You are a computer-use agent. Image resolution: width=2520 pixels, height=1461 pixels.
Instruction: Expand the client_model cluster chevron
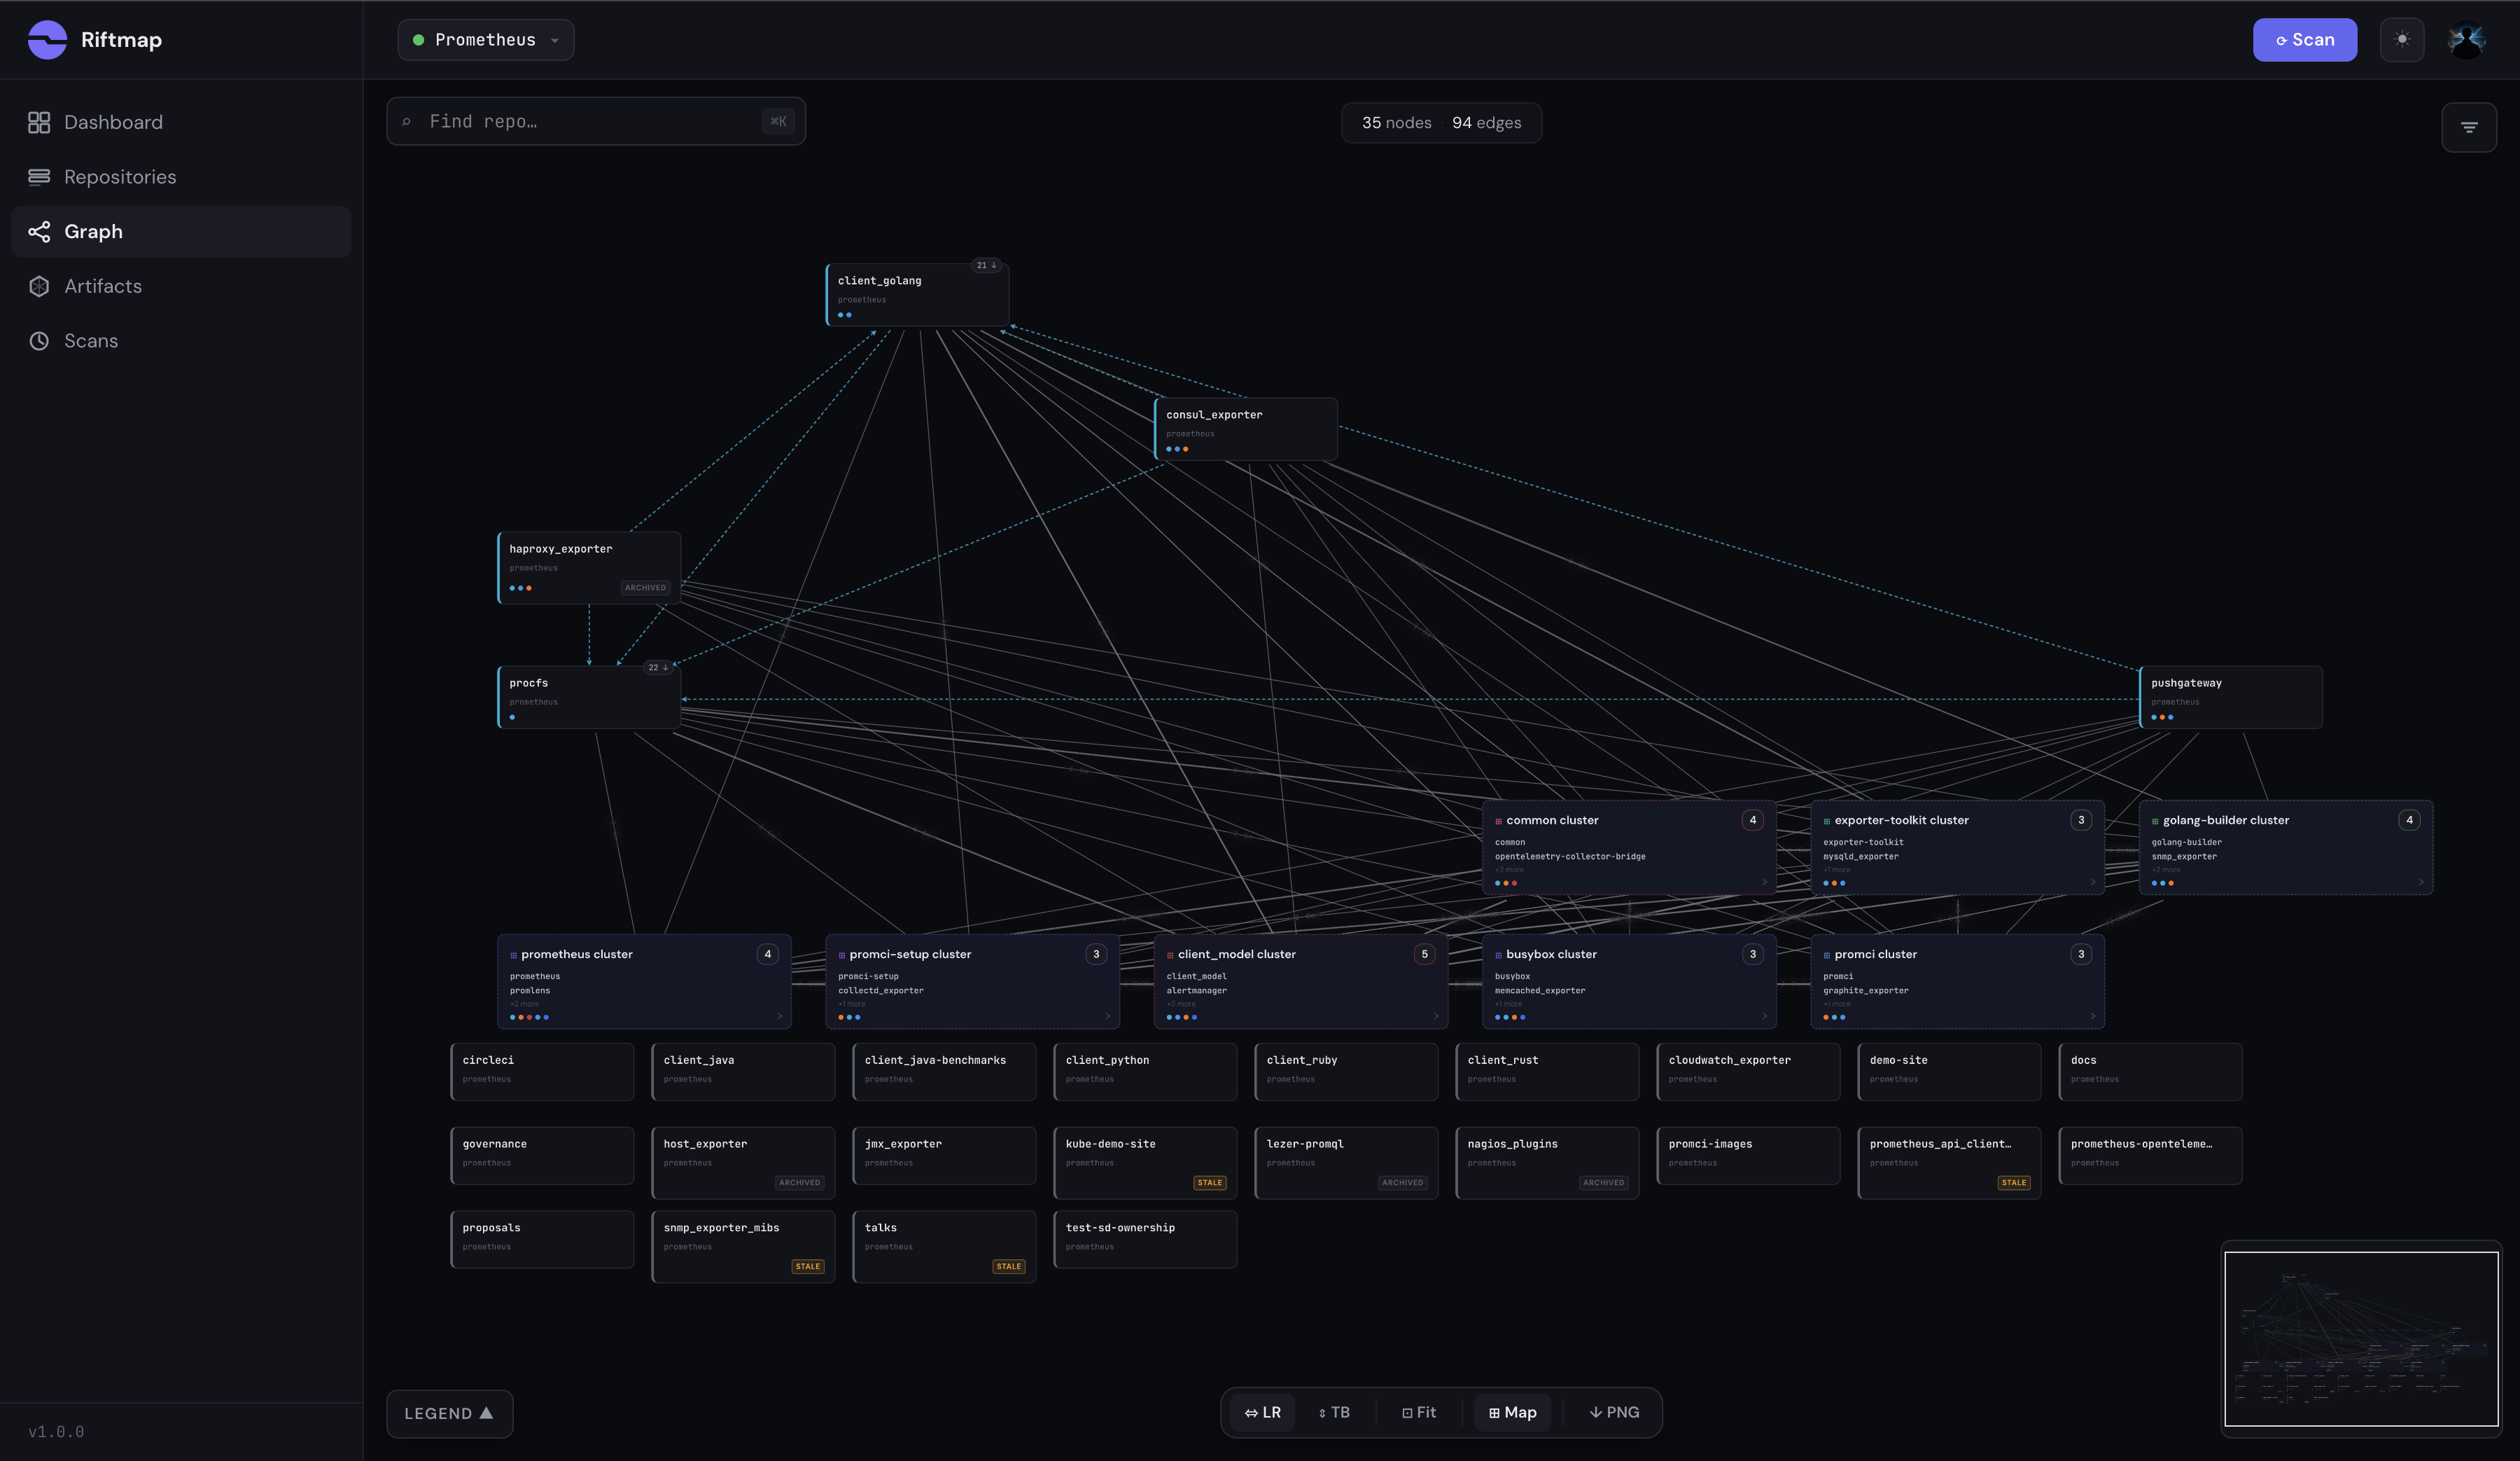pos(1436,1016)
